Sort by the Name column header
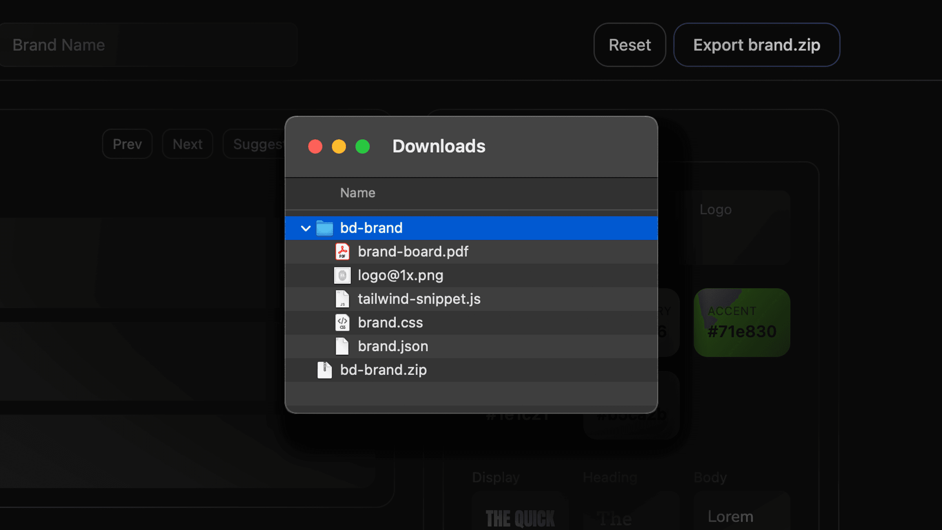942x530 pixels. point(358,193)
